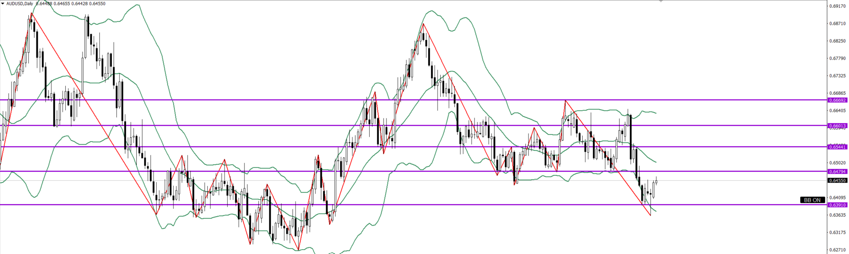The image size is (849, 254).
Task: Select the 0.66692 purple price label
Action: pos(837,100)
